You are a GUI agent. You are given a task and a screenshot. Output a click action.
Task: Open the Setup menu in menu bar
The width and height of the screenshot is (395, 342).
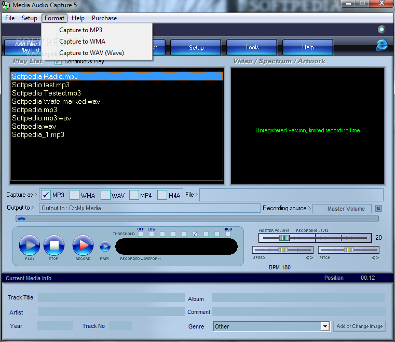(30, 18)
